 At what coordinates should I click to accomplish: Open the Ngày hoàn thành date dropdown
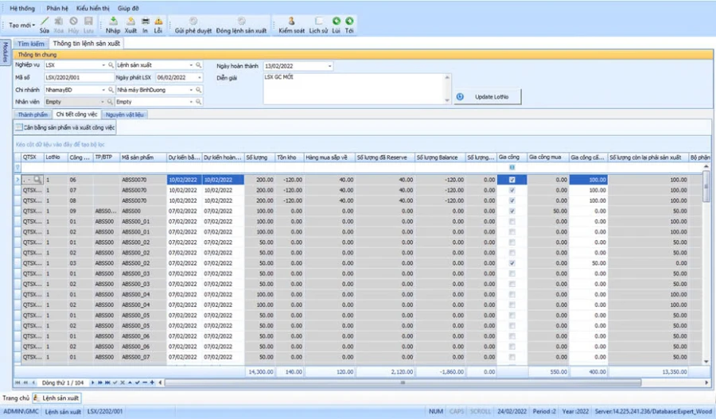329,66
